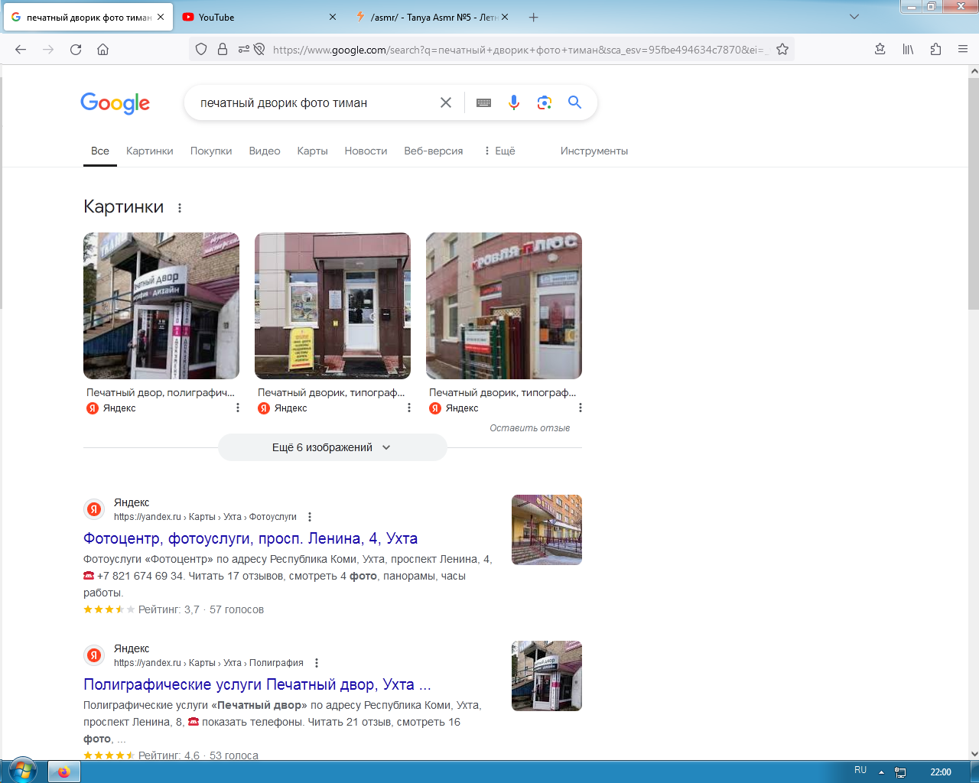Select the Картинки search tab
Viewport: 979px width, 783px height.
pyautogui.click(x=150, y=151)
